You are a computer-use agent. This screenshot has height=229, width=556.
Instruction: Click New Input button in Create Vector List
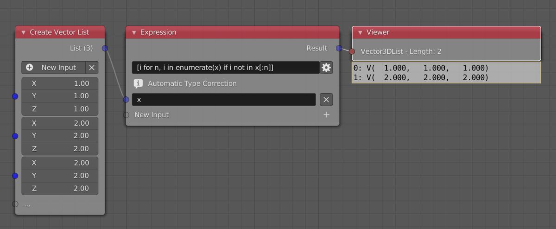[x=53, y=67]
